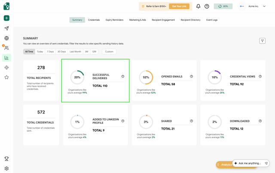Screen dimensions: 275x173
Task: Open the trophy icon in sidebar
Action: (x=6, y=159)
